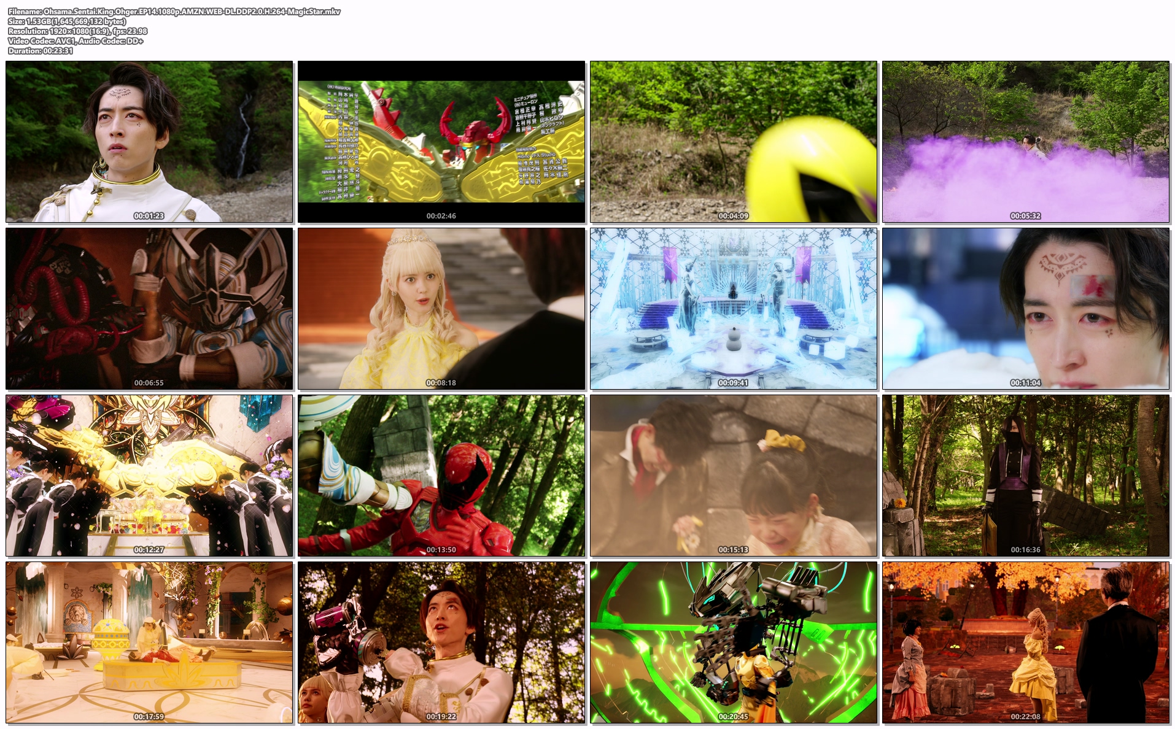The image size is (1175, 729).
Task: Open the crying girl frame at 00:15:13
Action: point(734,476)
